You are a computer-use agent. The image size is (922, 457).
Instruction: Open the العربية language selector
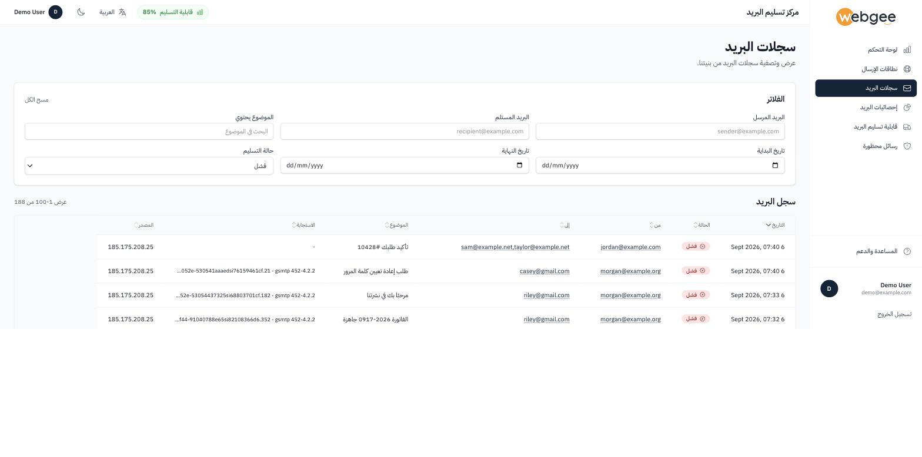coord(113,12)
